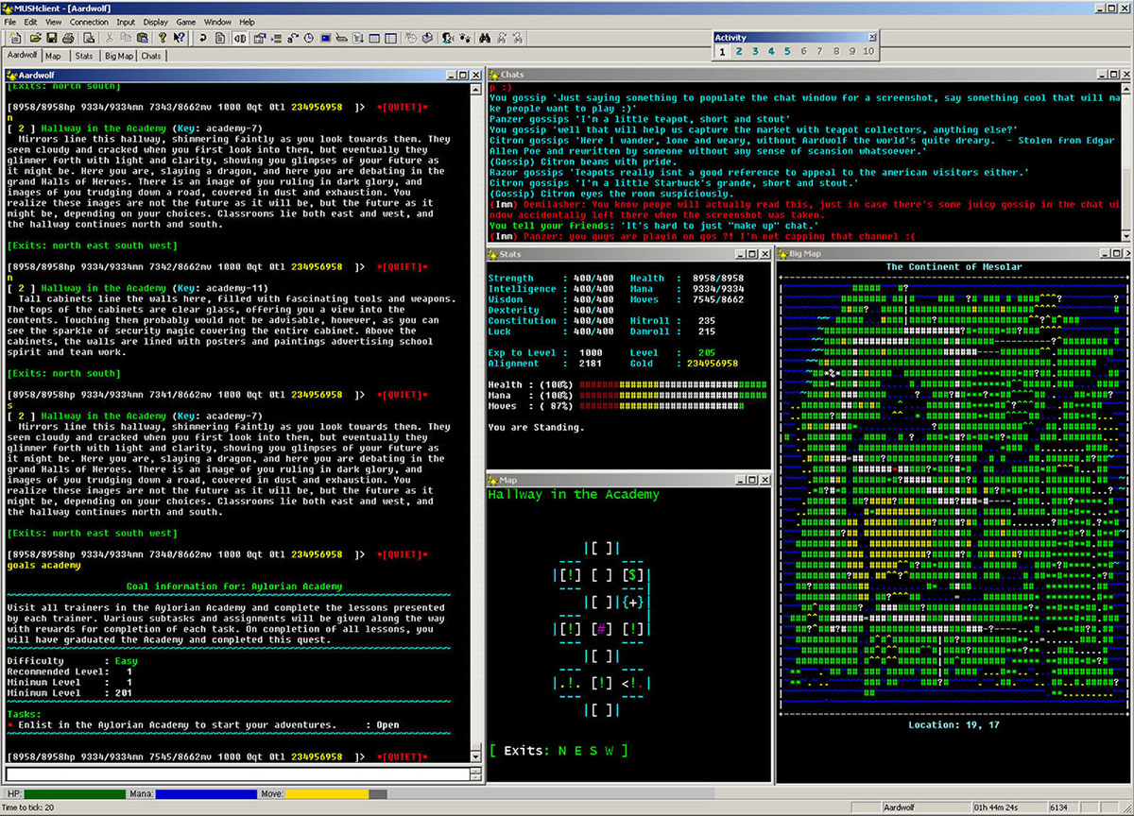Open the Display menu
This screenshot has width=1134, height=816.
tap(156, 22)
